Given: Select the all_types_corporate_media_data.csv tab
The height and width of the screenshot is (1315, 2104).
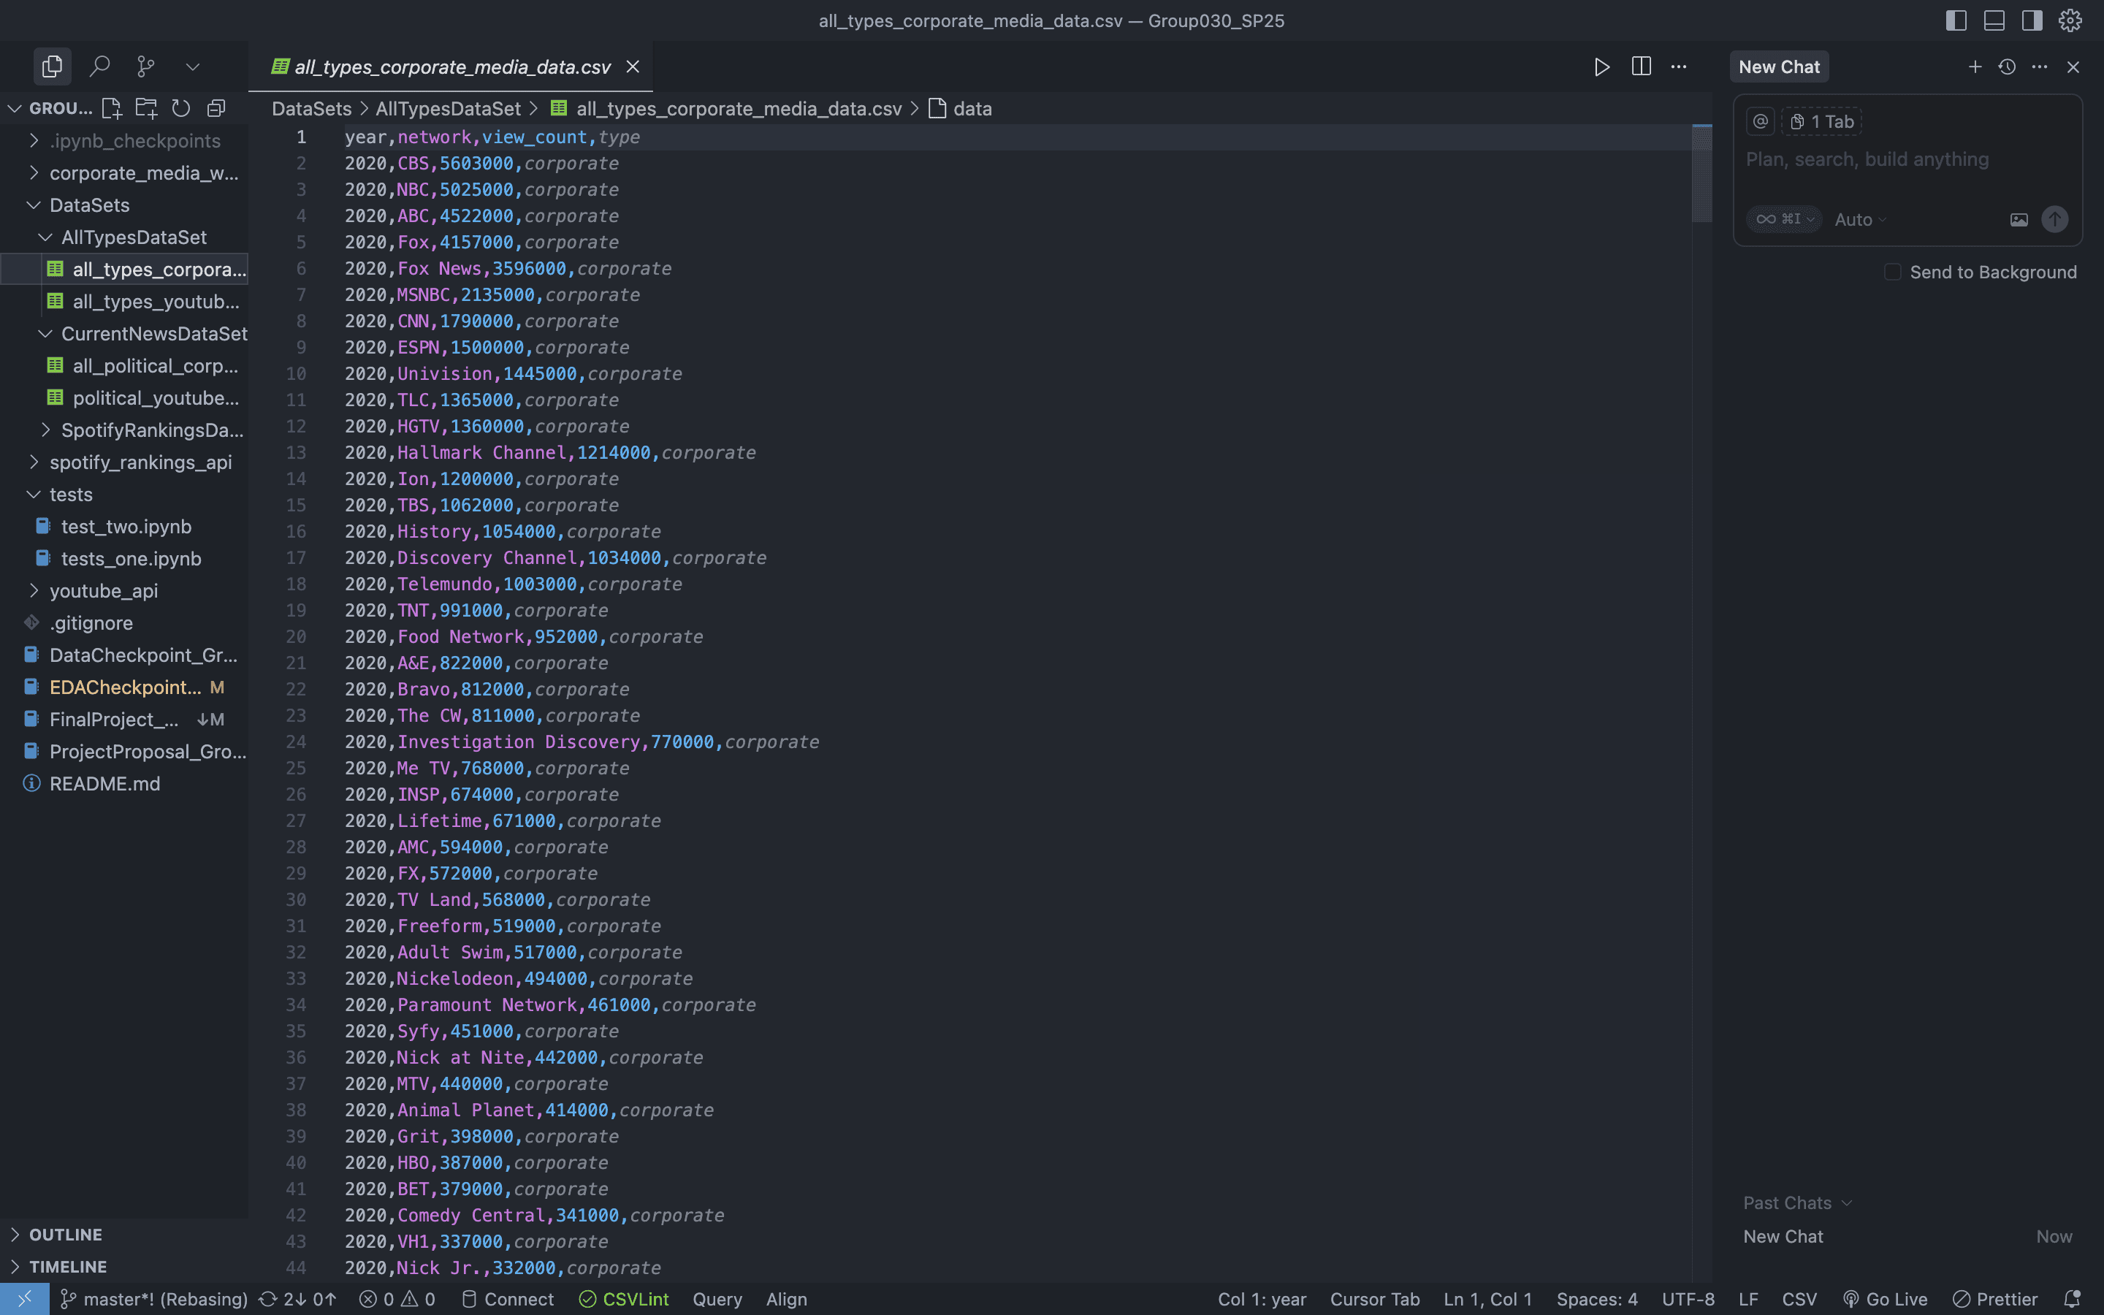Looking at the screenshot, I should coord(452,67).
